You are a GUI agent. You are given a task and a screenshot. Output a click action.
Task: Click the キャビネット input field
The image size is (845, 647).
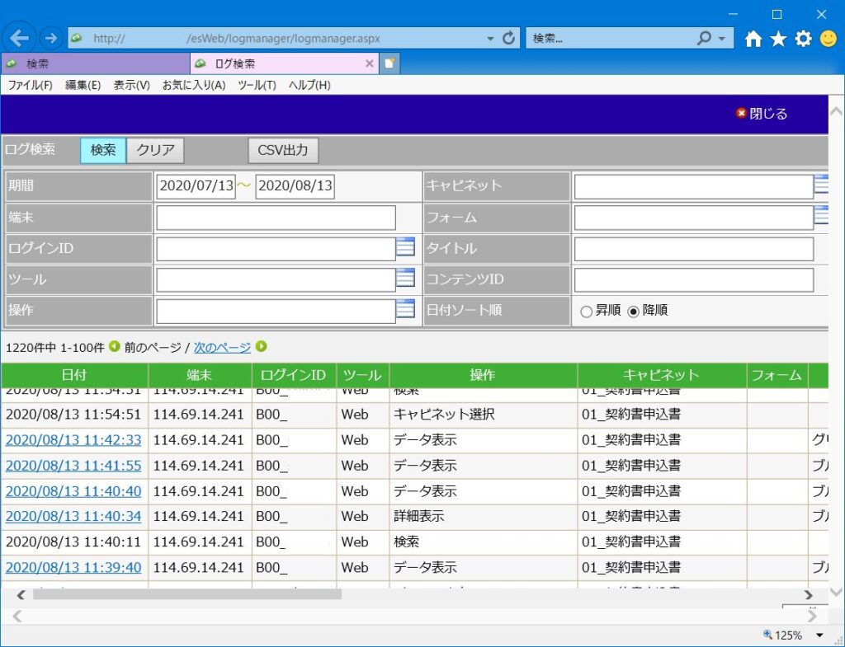click(693, 187)
